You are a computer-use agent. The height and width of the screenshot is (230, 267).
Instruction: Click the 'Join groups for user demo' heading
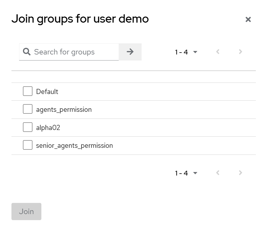click(x=80, y=19)
